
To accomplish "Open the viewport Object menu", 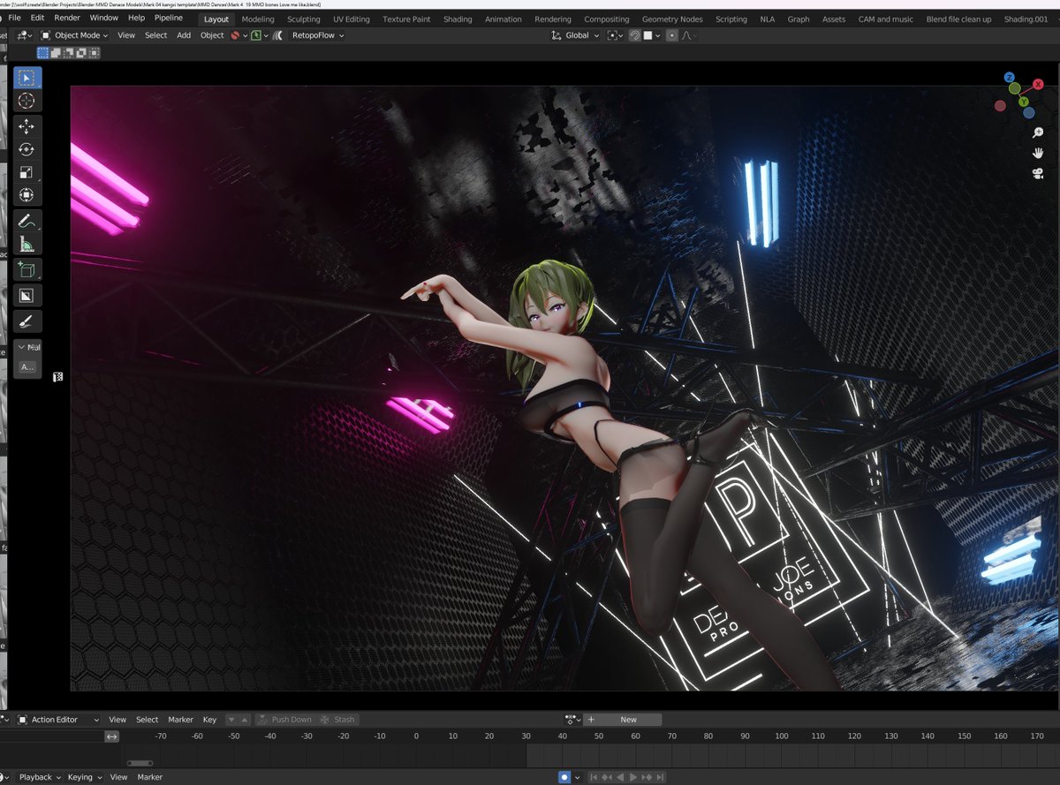I will [212, 35].
